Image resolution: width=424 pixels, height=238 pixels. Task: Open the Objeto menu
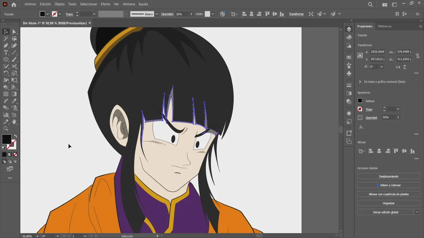coord(59,4)
